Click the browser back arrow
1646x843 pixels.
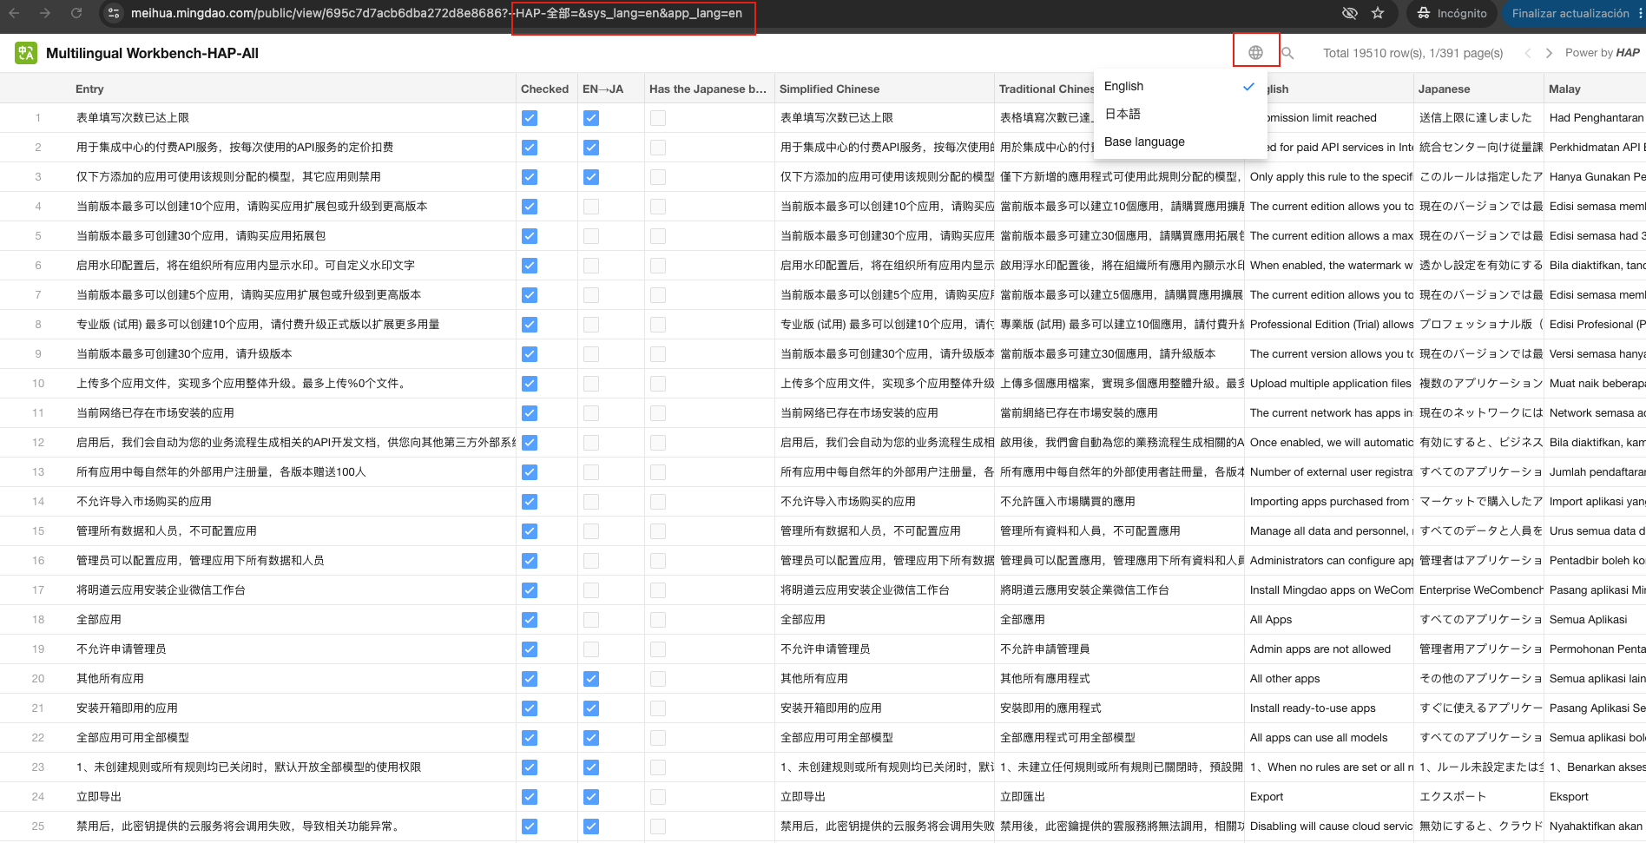[x=15, y=13]
